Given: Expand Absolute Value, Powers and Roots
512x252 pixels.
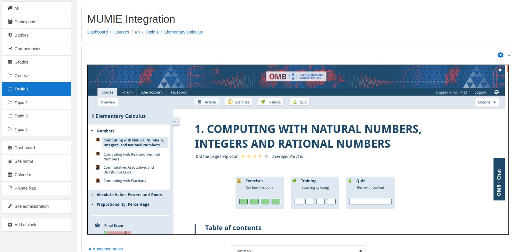Looking at the screenshot, I should point(92,195).
